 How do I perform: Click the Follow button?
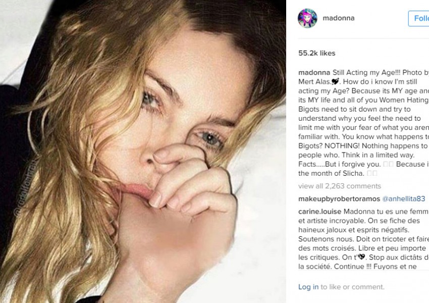pyautogui.click(x=418, y=18)
